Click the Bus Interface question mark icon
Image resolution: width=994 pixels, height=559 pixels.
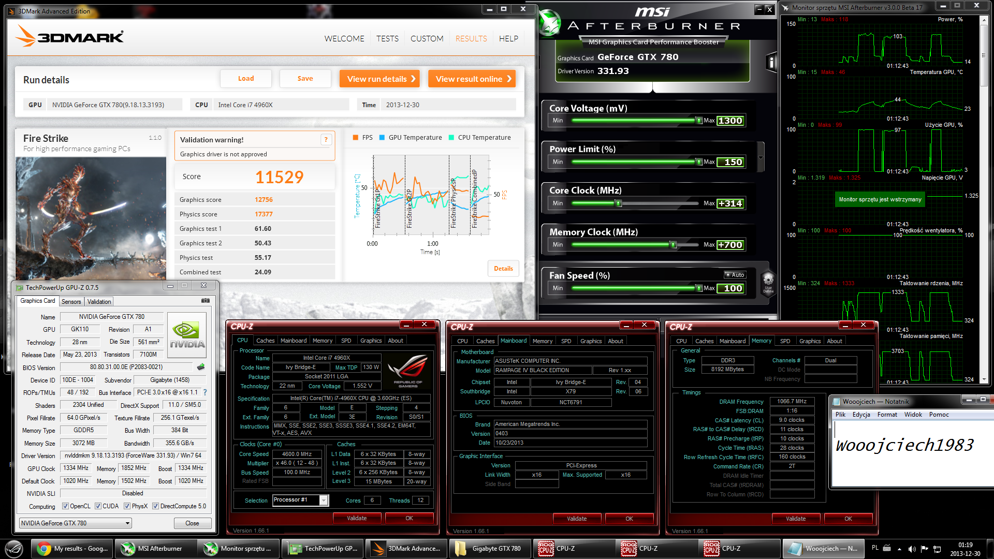click(205, 392)
